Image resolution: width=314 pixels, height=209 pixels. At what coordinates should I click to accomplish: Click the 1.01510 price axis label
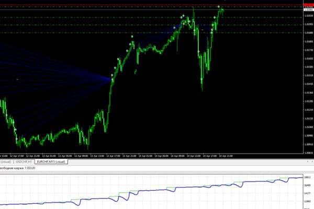click(309, 75)
